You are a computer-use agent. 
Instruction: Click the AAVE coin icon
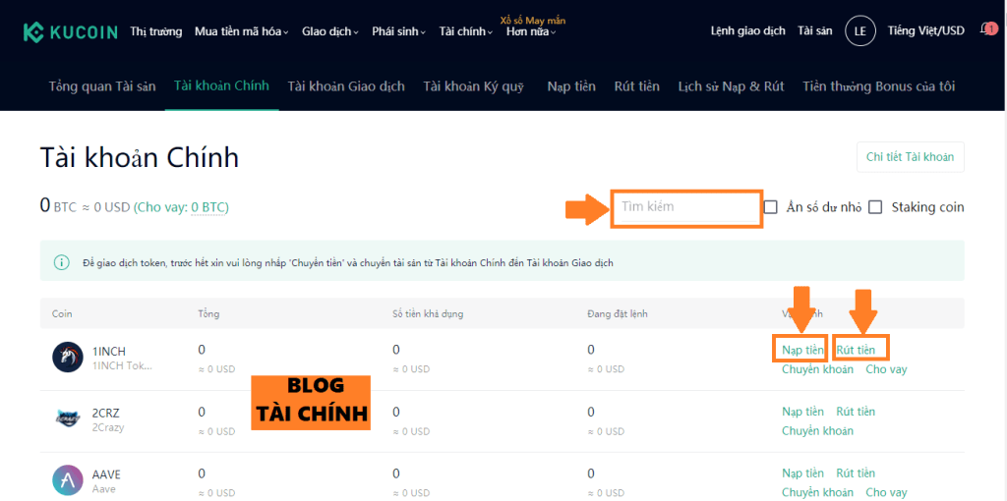pyautogui.click(x=68, y=480)
